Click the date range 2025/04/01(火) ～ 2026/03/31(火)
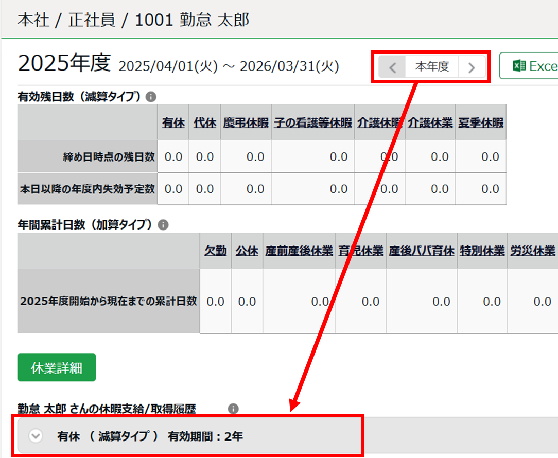Screen dimensions: 558x458 229,66
